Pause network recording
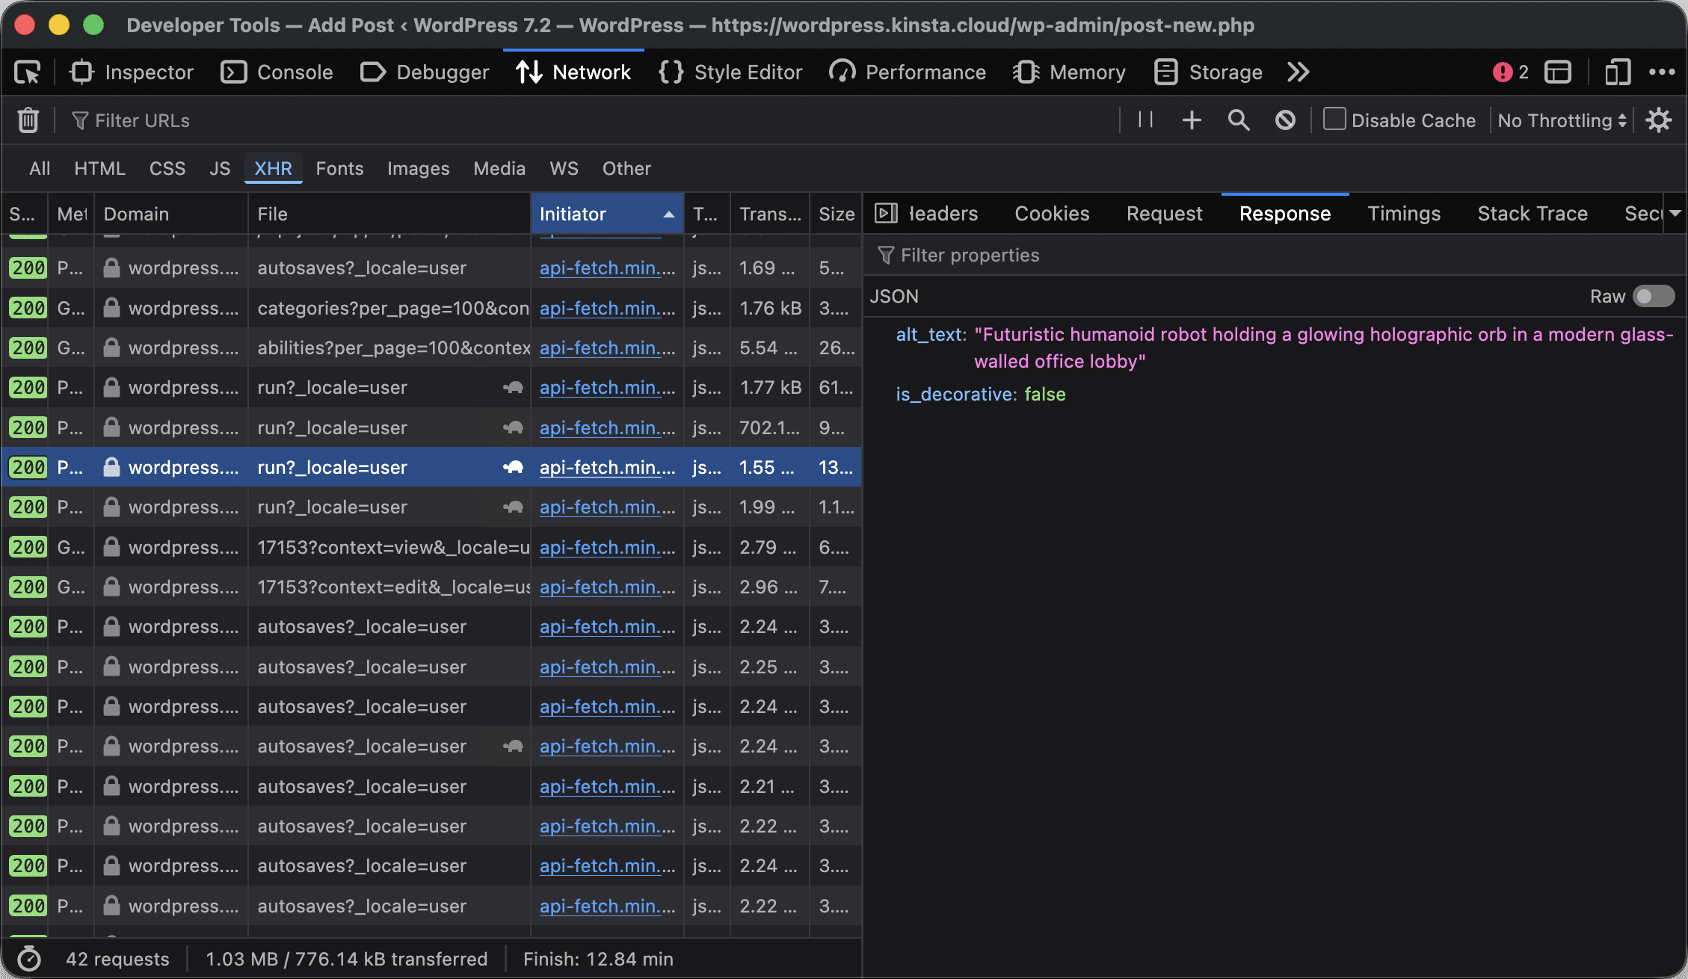The image size is (1688, 979). point(1145,120)
